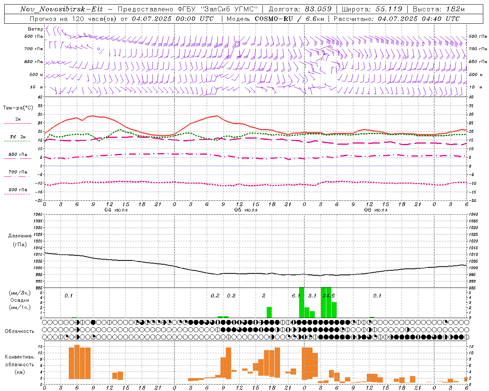The image size is (489, 391).
Task: Select the latitude value 55.119
Action: [x=389, y=9]
